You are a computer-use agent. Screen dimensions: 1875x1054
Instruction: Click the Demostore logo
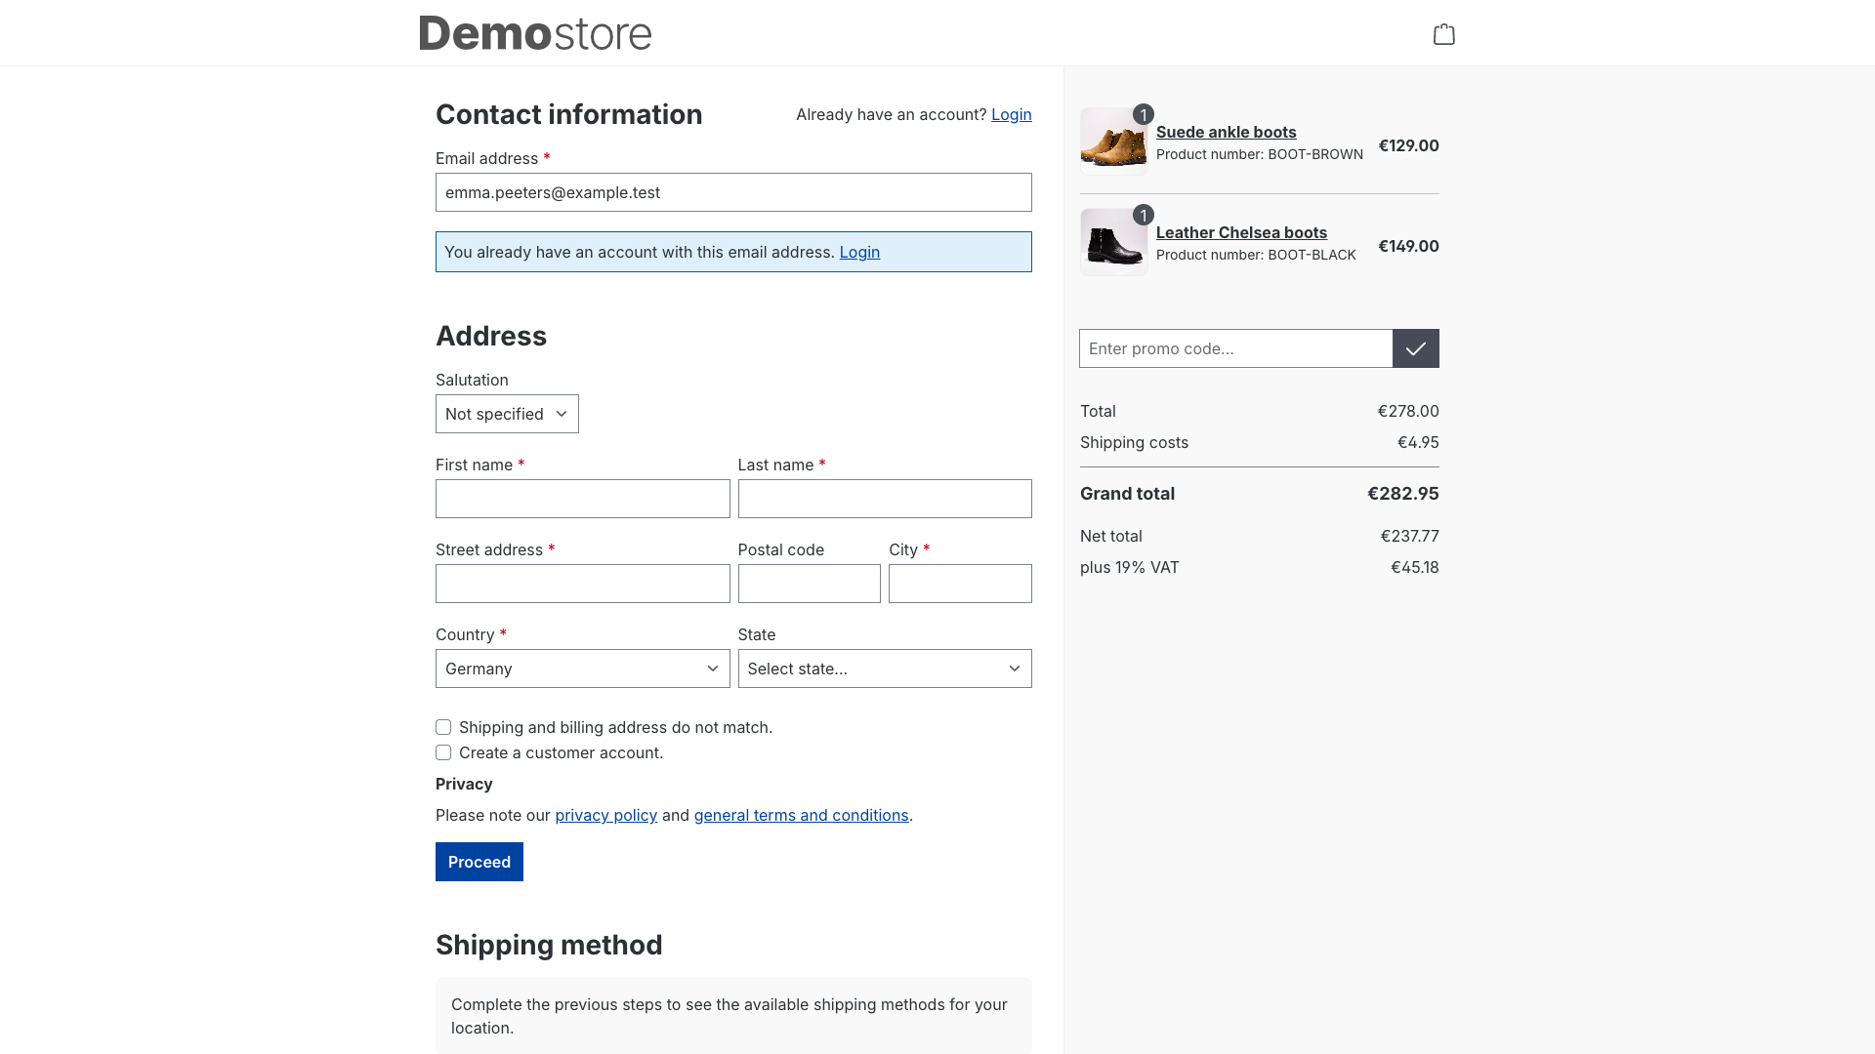(535, 33)
